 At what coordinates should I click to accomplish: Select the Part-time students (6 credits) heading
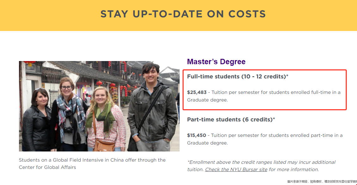[231, 120]
